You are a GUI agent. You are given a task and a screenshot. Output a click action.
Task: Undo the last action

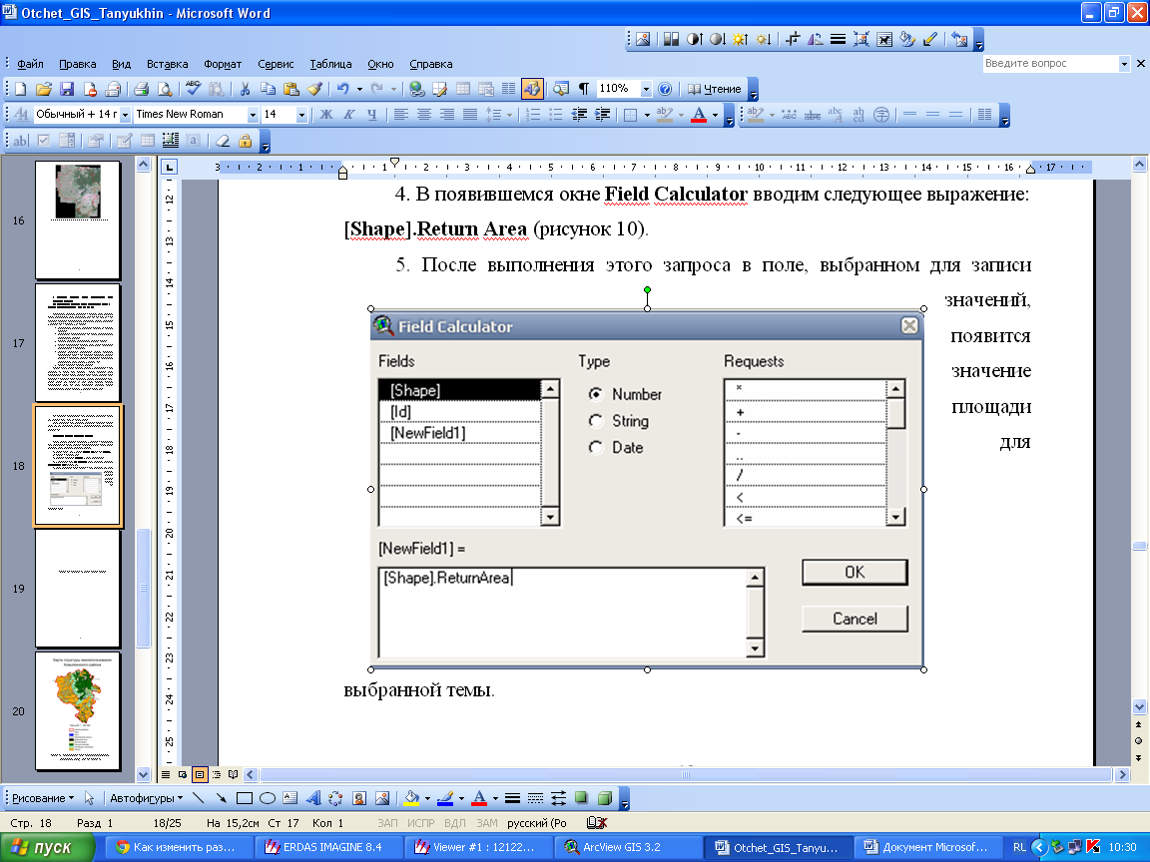(342, 89)
